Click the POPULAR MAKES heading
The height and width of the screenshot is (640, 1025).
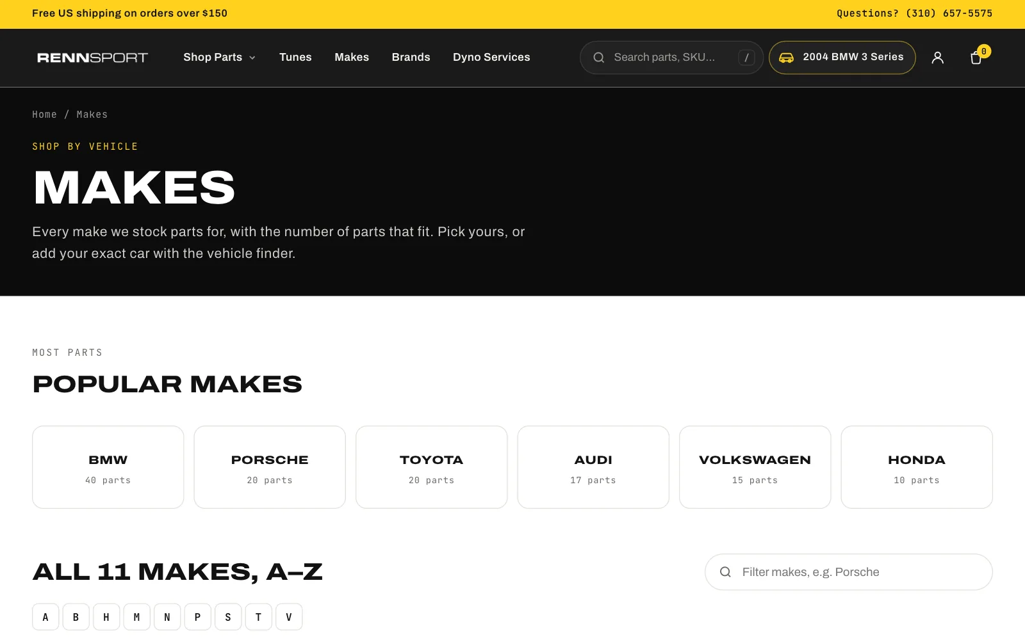tap(167, 384)
